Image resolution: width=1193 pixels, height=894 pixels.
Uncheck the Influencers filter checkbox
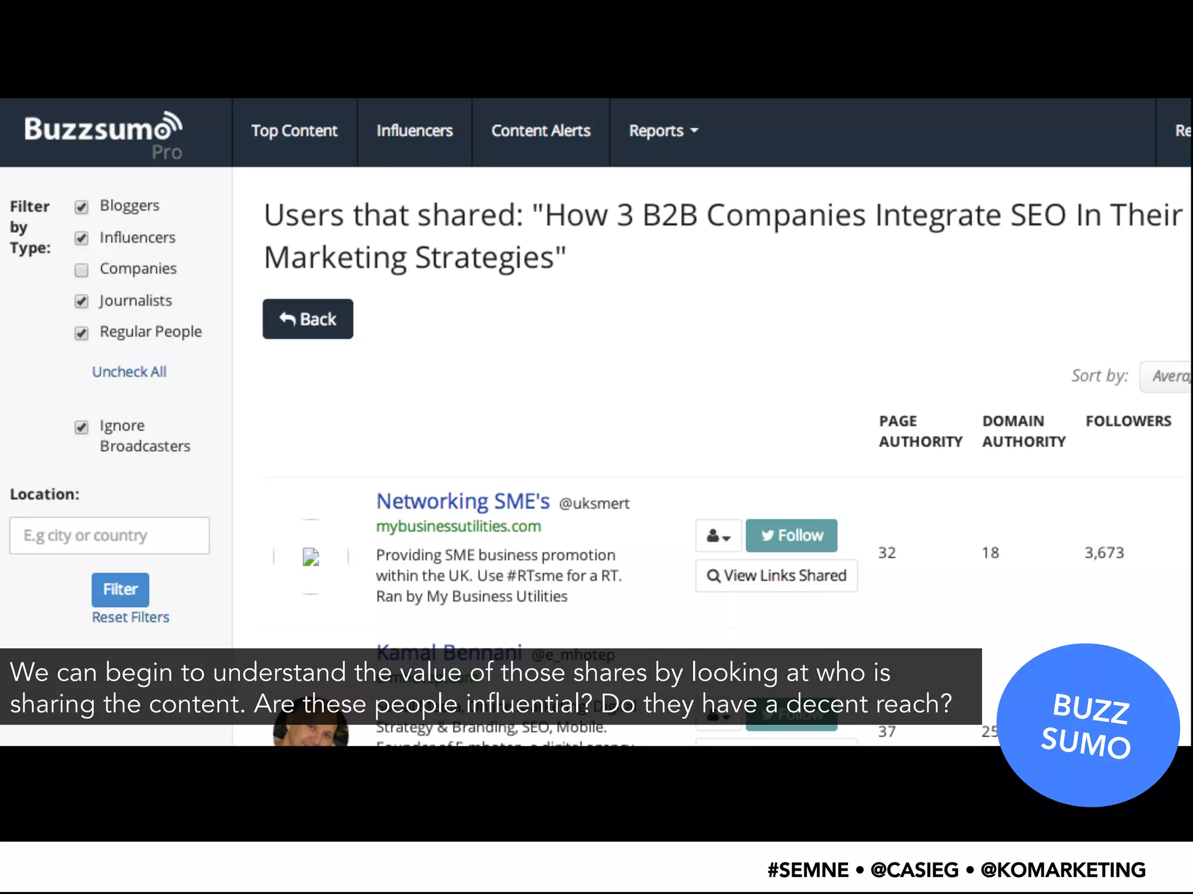[x=82, y=238]
